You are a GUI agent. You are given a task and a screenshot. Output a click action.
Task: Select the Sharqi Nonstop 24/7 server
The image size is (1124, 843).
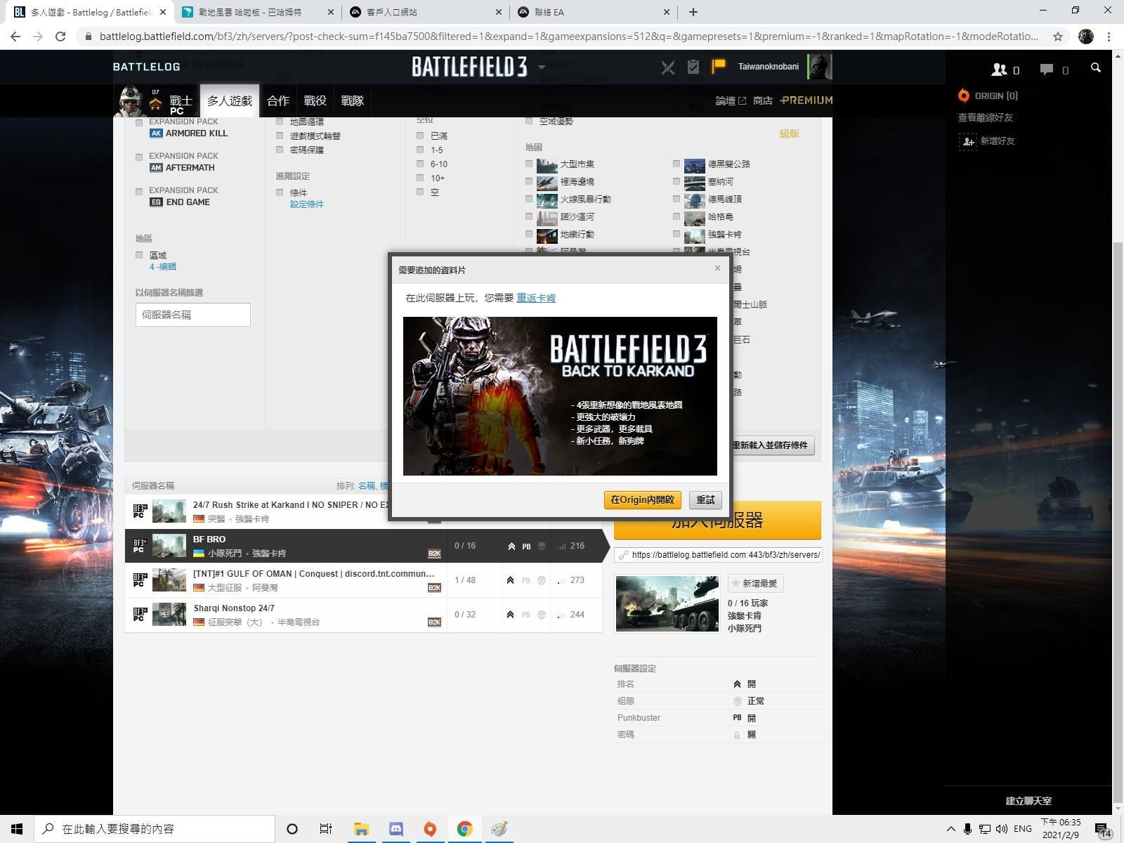(x=363, y=615)
